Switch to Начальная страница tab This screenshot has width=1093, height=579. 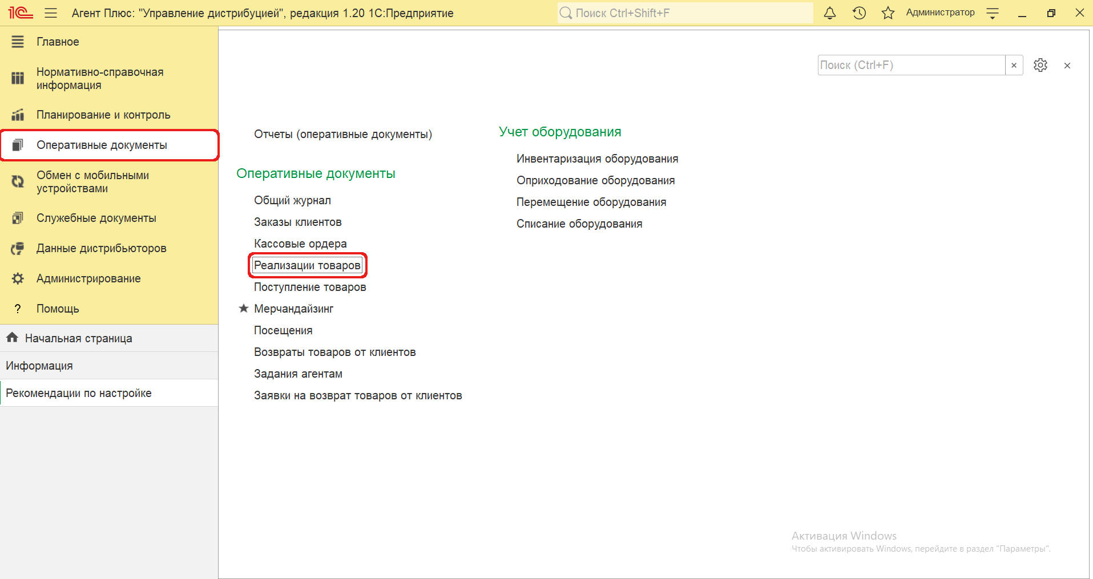click(78, 338)
